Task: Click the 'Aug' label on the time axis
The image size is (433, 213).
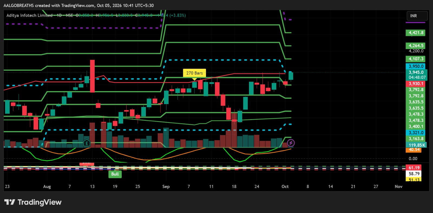Action: click(47, 187)
